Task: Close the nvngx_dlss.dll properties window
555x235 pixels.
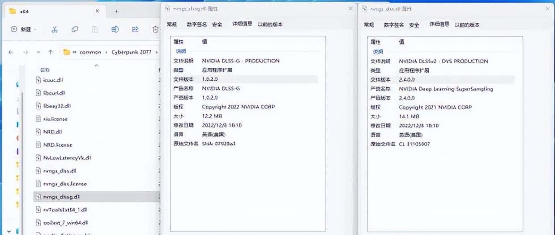Action: (546, 8)
